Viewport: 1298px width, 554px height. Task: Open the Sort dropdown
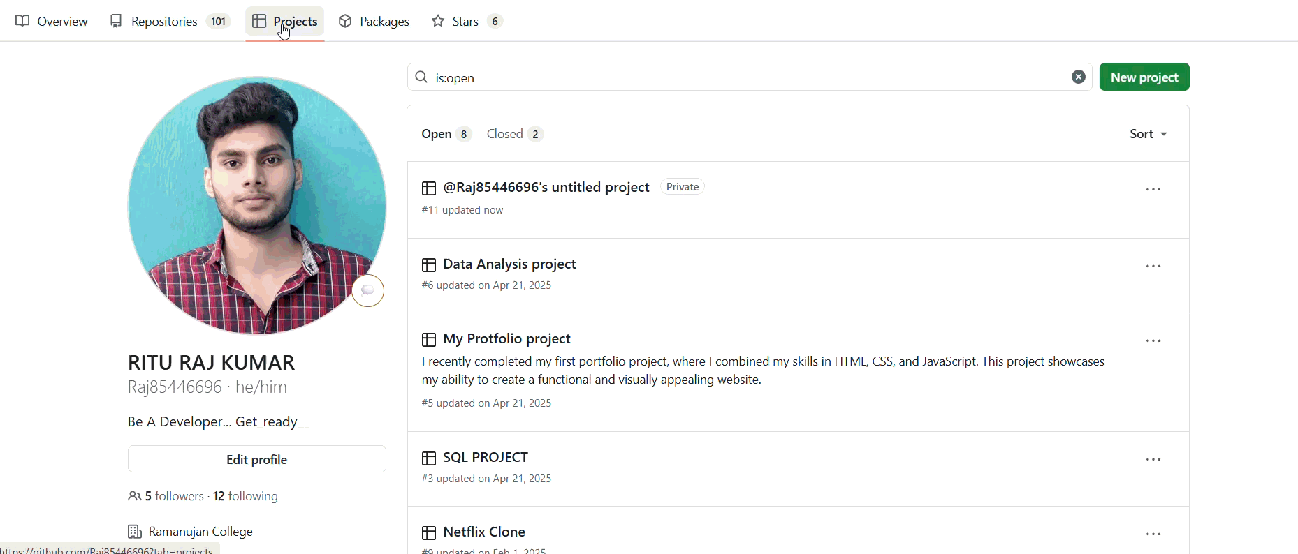pyautogui.click(x=1148, y=133)
